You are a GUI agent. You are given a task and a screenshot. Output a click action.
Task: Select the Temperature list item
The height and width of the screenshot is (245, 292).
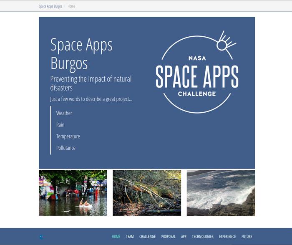point(68,136)
